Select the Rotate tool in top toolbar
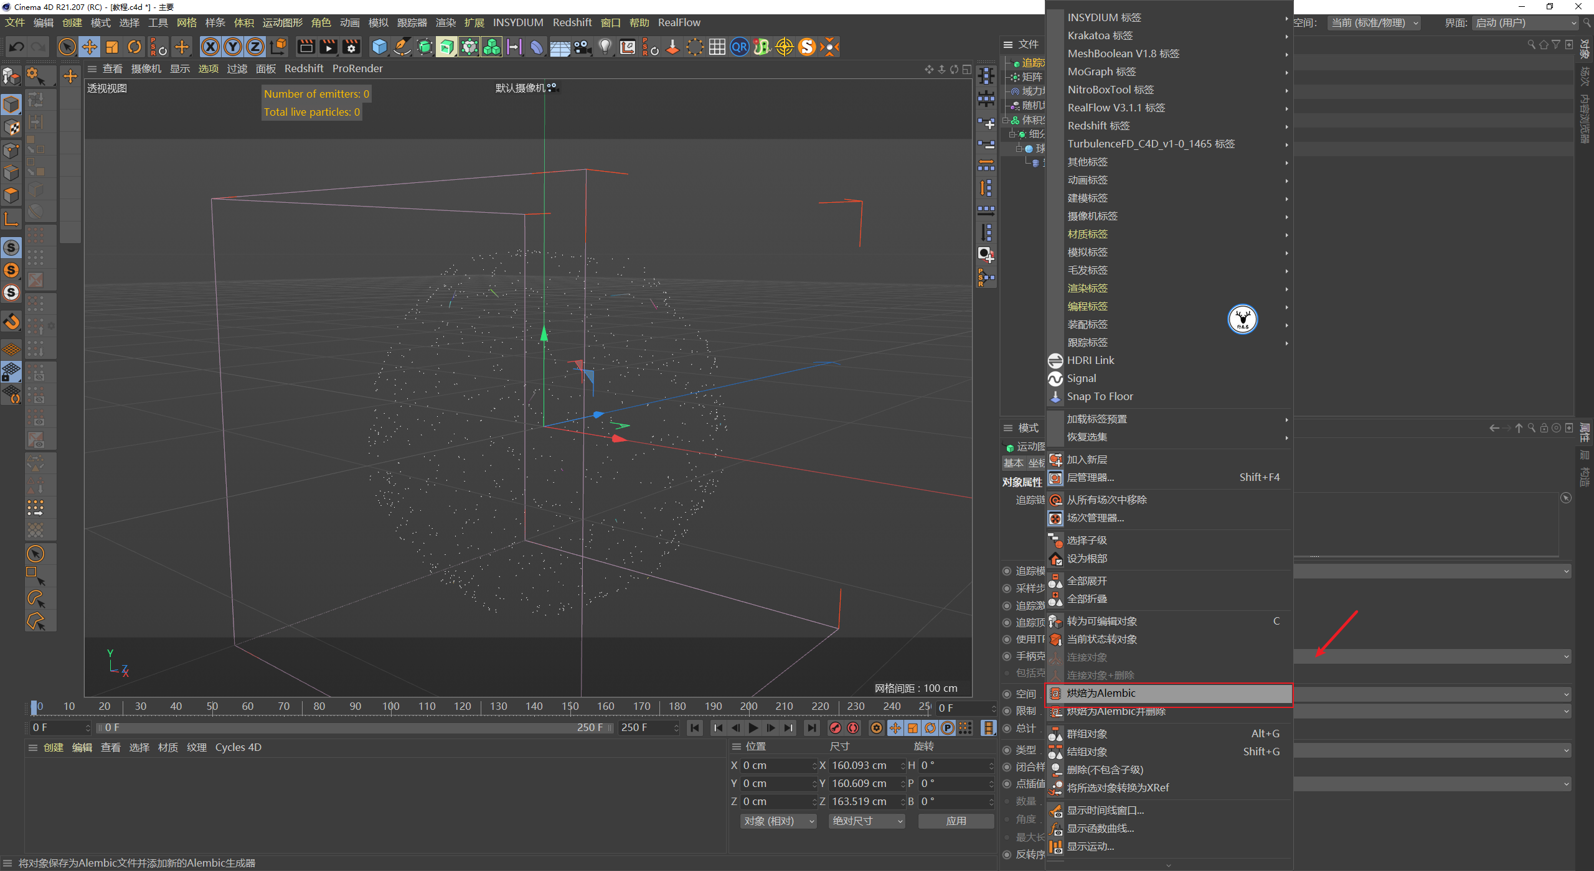This screenshot has width=1594, height=871. pyautogui.click(x=134, y=47)
